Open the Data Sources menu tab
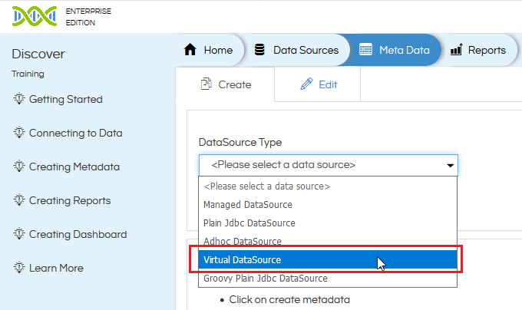 tap(296, 50)
